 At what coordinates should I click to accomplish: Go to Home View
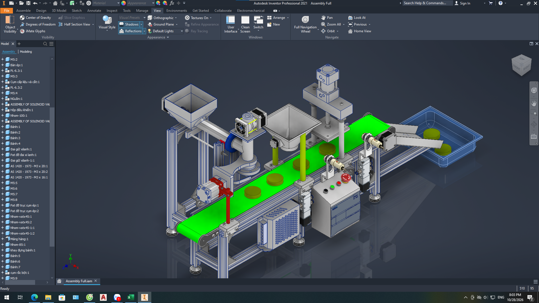coord(360,31)
